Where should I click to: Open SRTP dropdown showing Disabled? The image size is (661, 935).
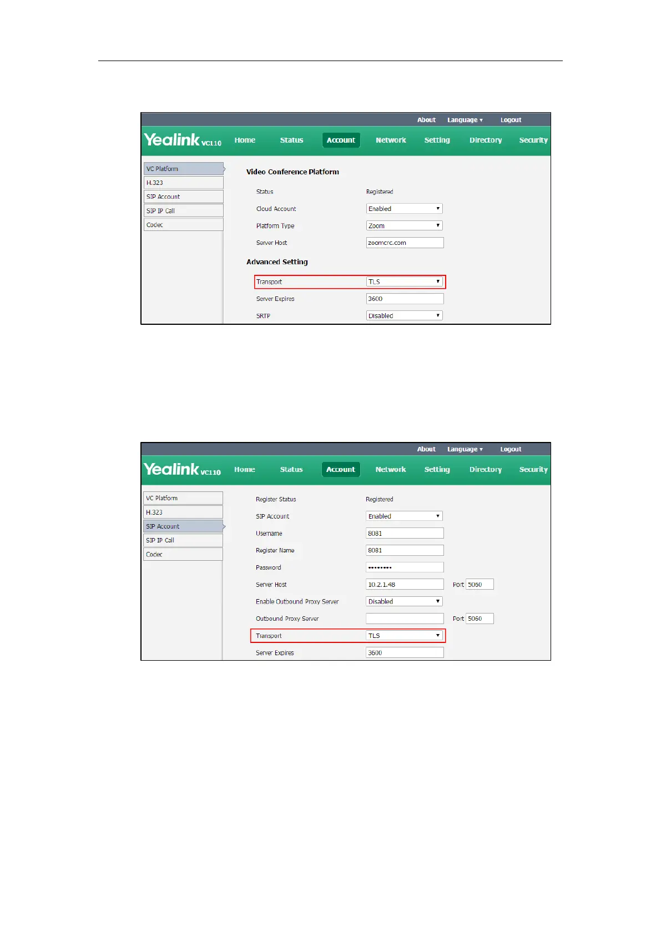point(405,315)
